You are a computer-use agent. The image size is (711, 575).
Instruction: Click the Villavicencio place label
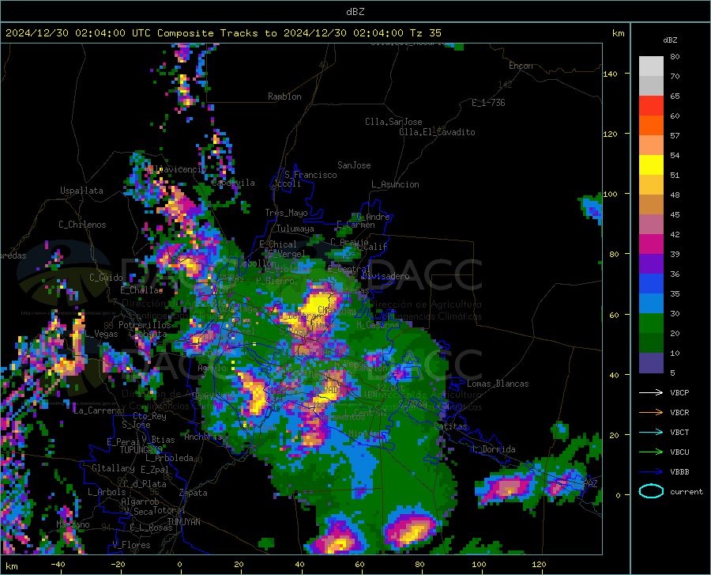pos(175,170)
